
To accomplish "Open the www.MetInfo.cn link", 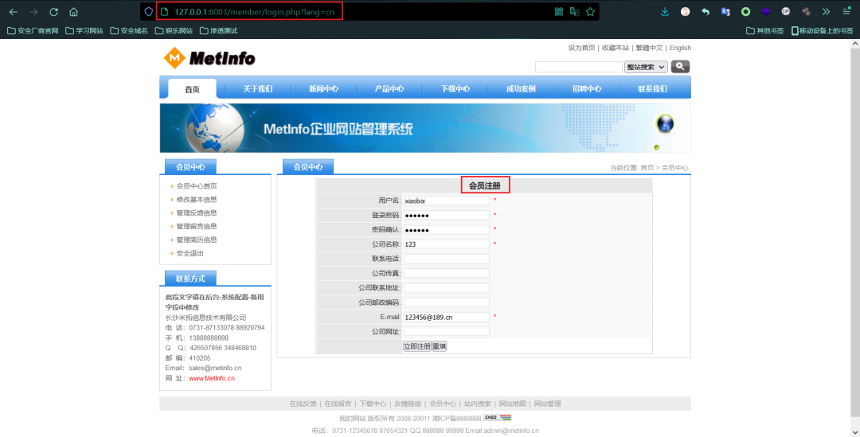I will [x=212, y=378].
